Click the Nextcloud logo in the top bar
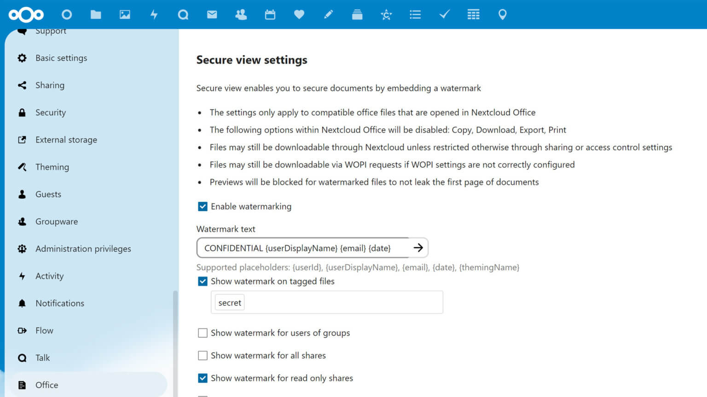Image resolution: width=707 pixels, height=397 pixels. (26, 14)
